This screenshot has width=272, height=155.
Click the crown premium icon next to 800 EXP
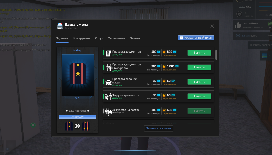point(164,52)
